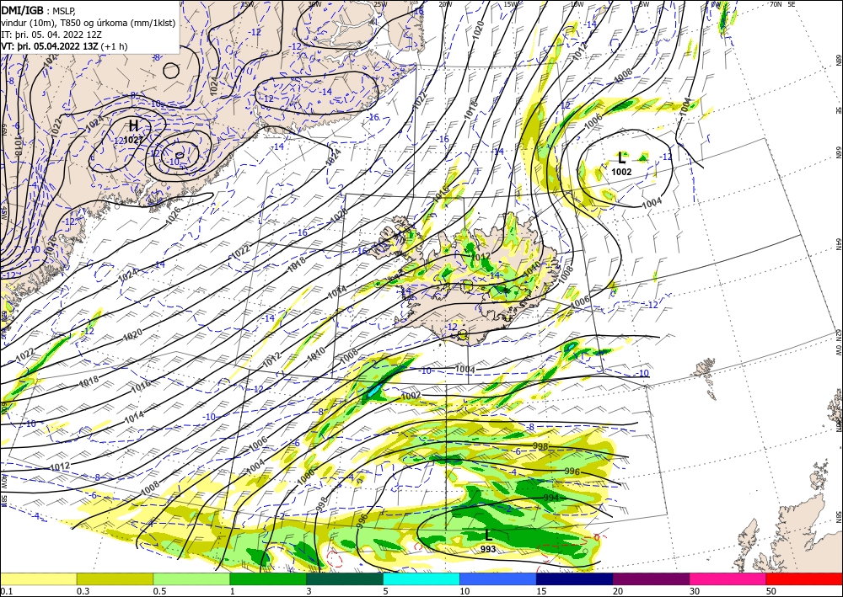Click the legend tick label '20'
Viewport: 843px width, 597px height.
tap(618, 591)
